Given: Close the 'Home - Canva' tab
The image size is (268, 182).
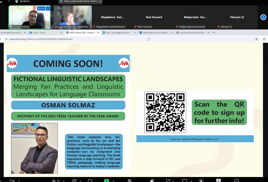Looking at the screenshot, I should coord(61,33).
